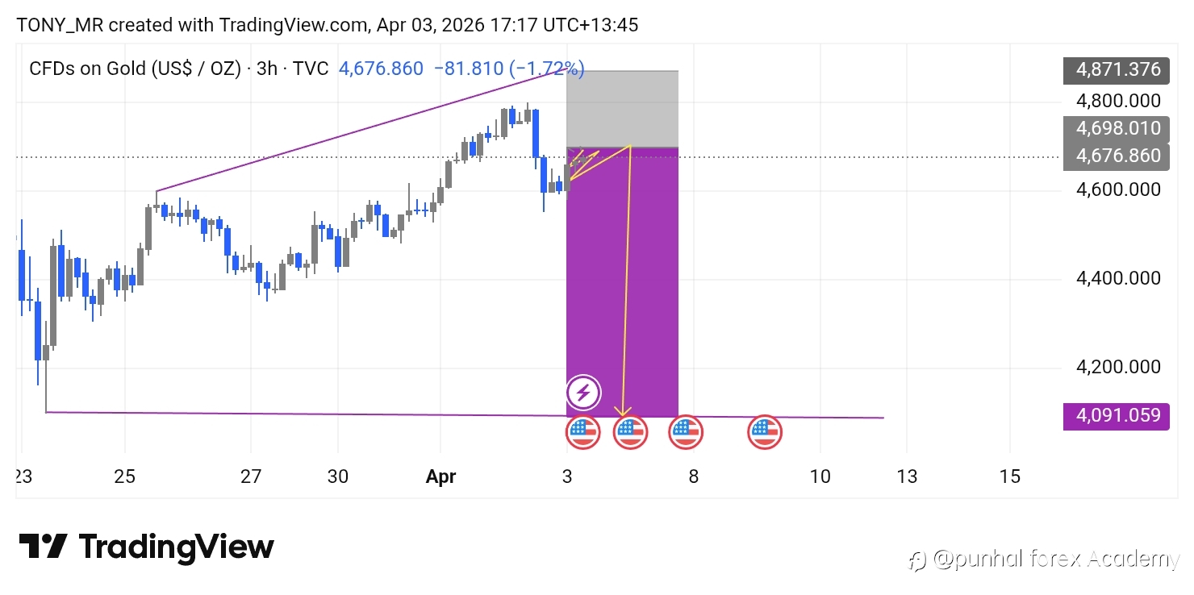Image resolution: width=1194 pixels, height=595 pixels.
Task: Click the gray stop-loss zone of the short position
Action: [622, 109]
